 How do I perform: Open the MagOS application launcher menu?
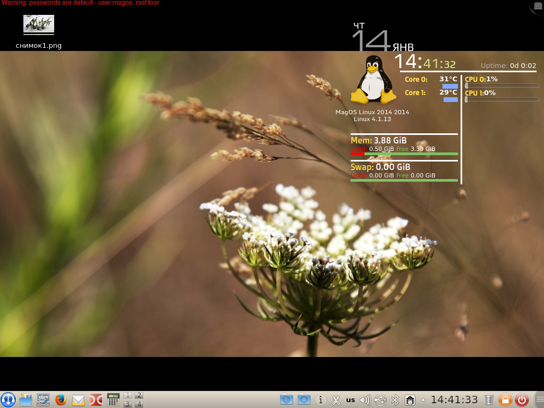(x=8, y=399)
